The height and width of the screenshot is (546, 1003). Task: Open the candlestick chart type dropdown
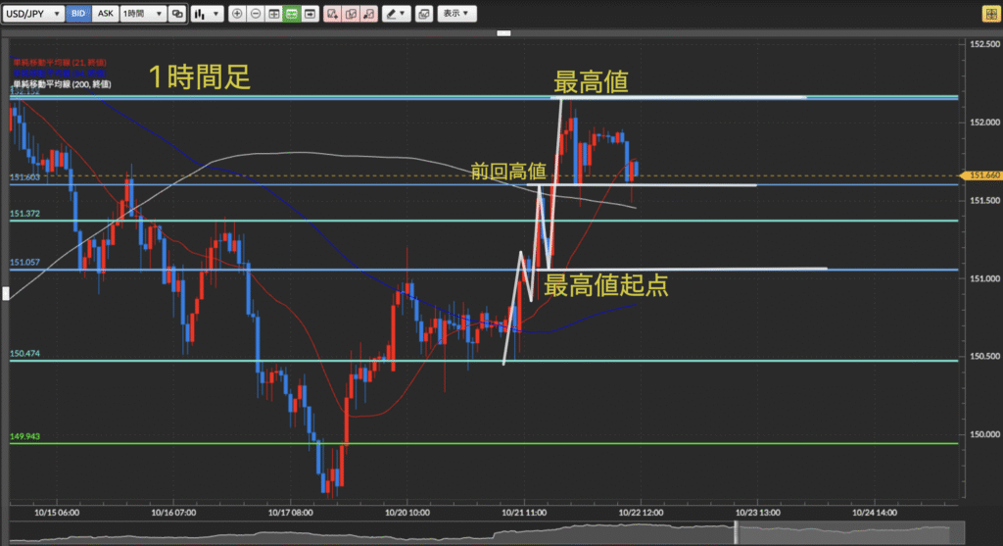click(206, 15)
